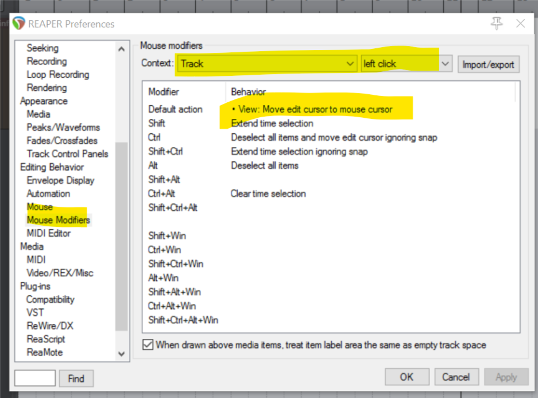Open the 'left click' action dropdown
Image resolution: width=538 pixels, height=398 pixels.
pos(407,64)
